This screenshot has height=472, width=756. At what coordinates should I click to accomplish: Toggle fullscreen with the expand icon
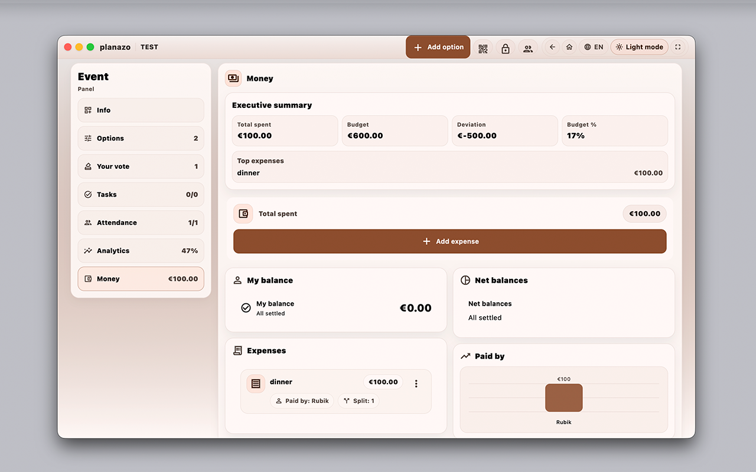click(677, 47)
